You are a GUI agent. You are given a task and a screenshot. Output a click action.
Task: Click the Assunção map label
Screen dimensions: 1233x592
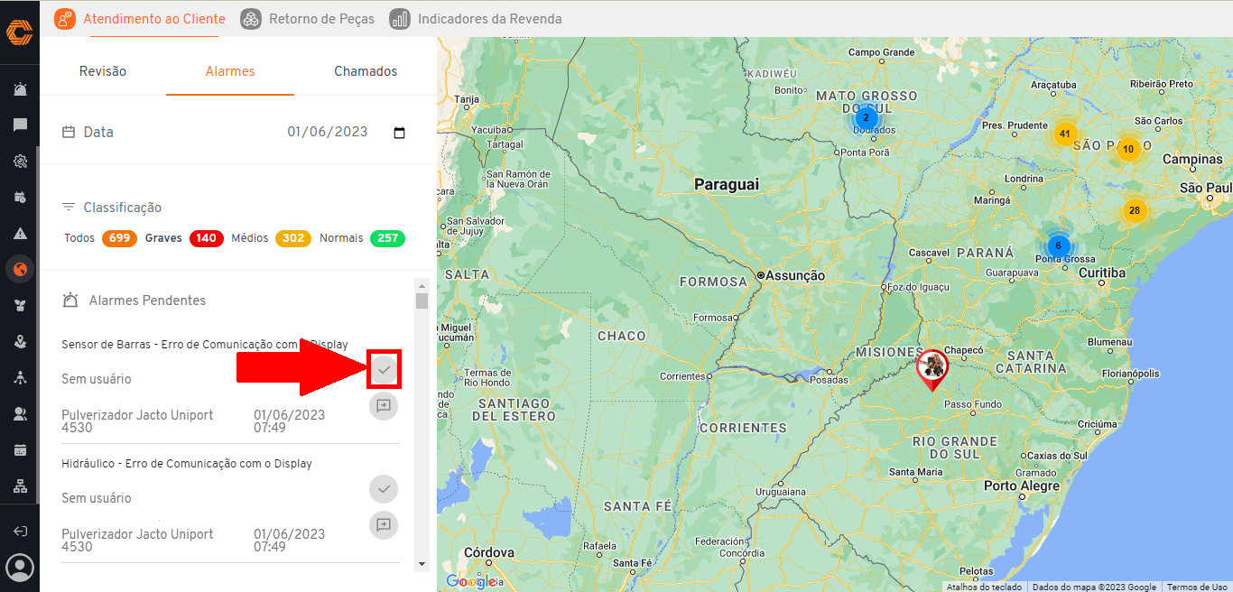pos(795,275)
